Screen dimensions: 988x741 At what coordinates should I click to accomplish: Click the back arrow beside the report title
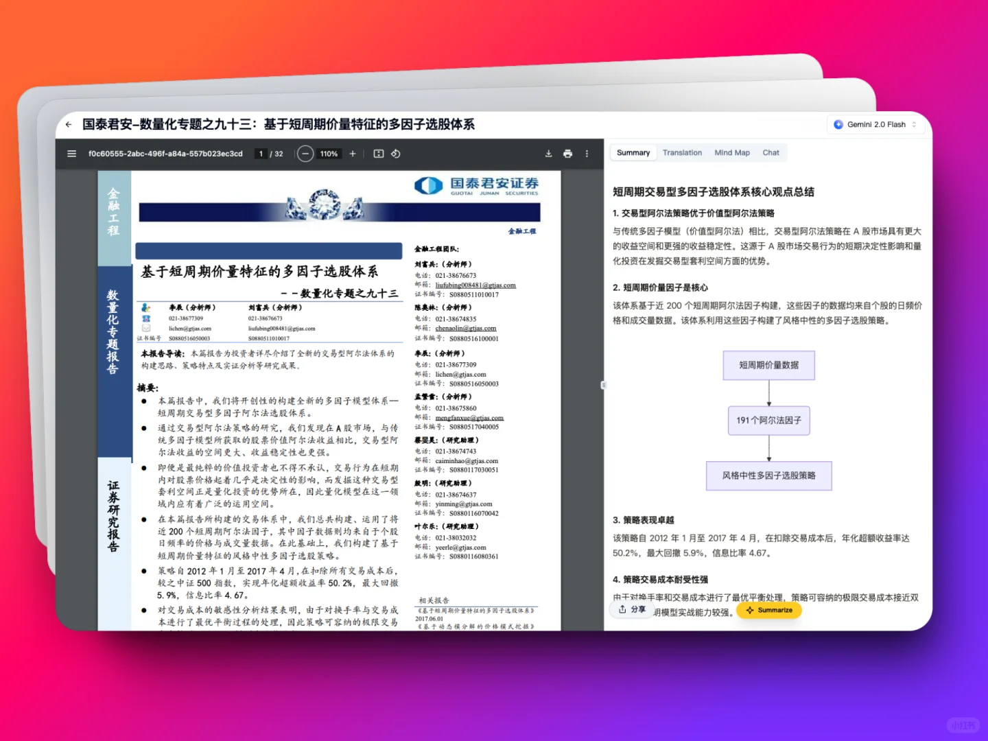click(x=68, y=124)
